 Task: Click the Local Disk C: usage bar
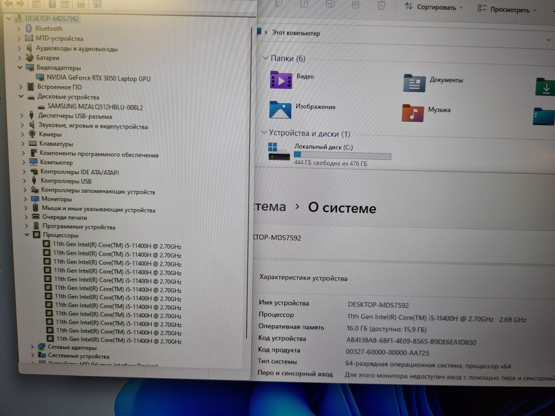[x=343, y=155]
